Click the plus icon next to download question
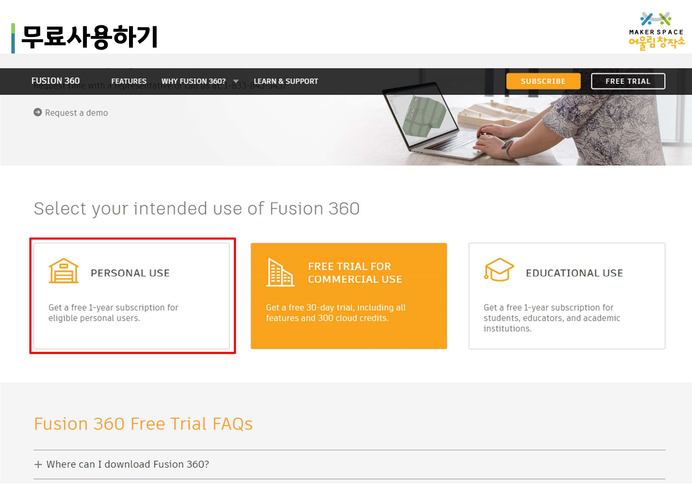Image resolution: width=692 pixels, height=489 pixels. 38,465
